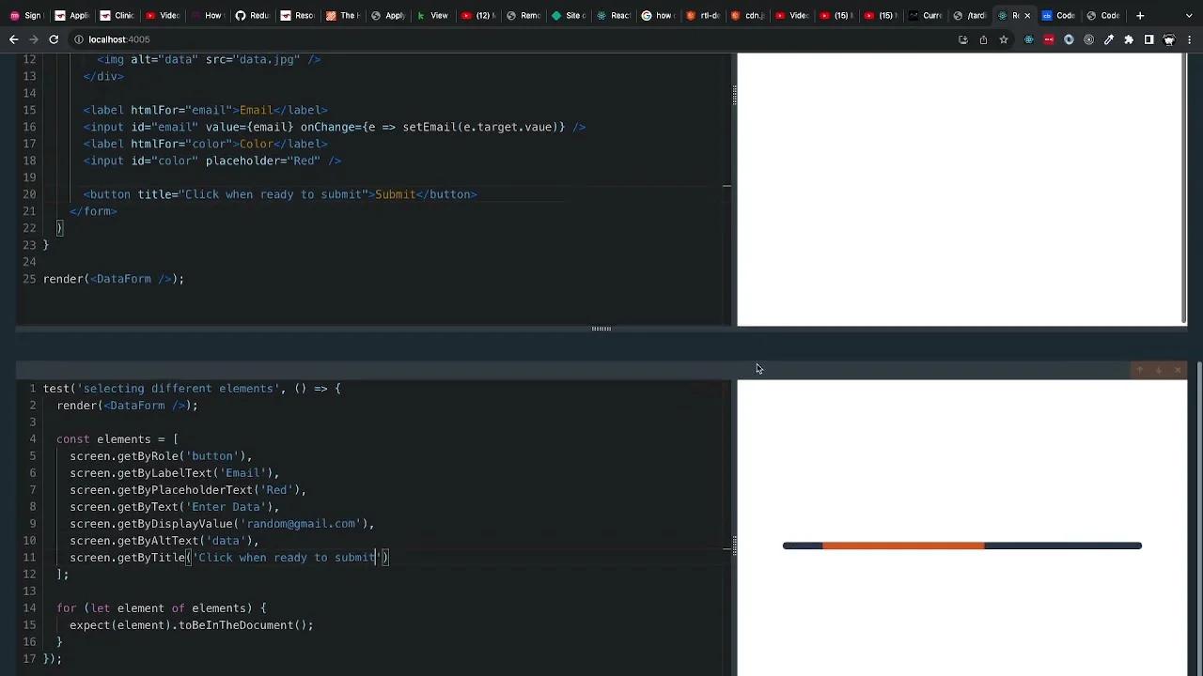Click the install site icon in the address bar
Viewport: 1203px width, 676px height.
click(963, 39)
